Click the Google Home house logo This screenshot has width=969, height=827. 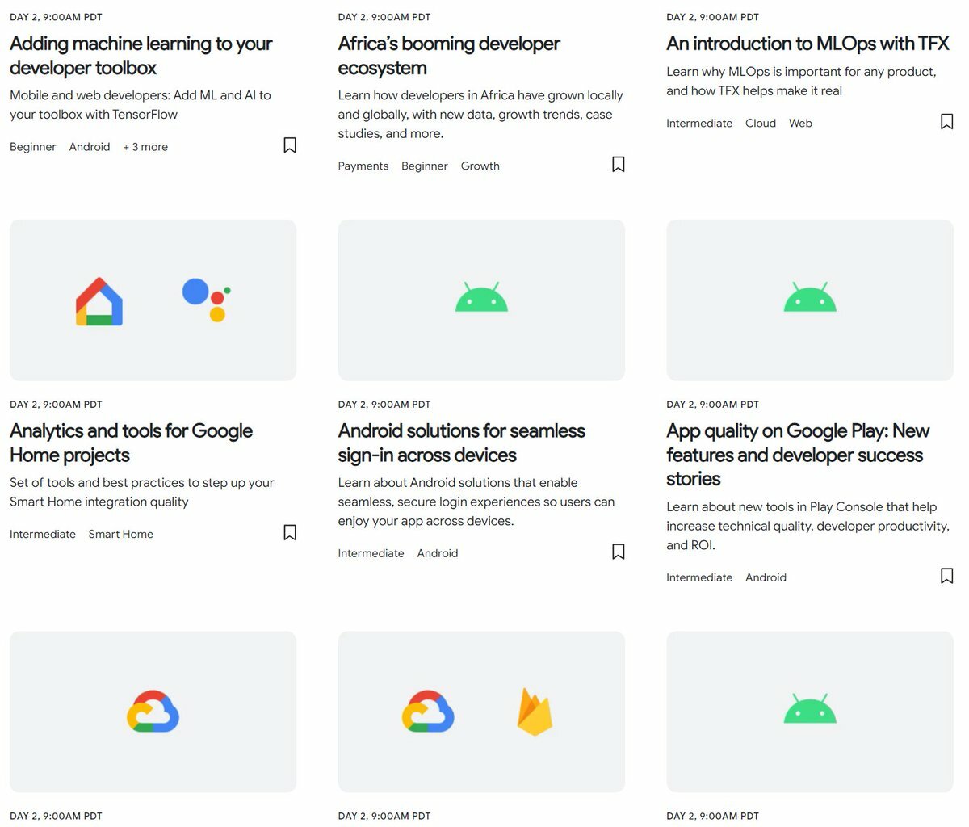[99, 301]
